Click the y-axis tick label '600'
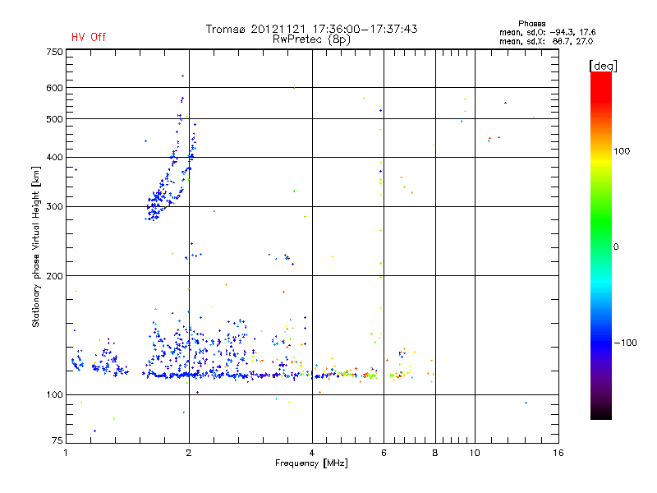 pos(54,88)
